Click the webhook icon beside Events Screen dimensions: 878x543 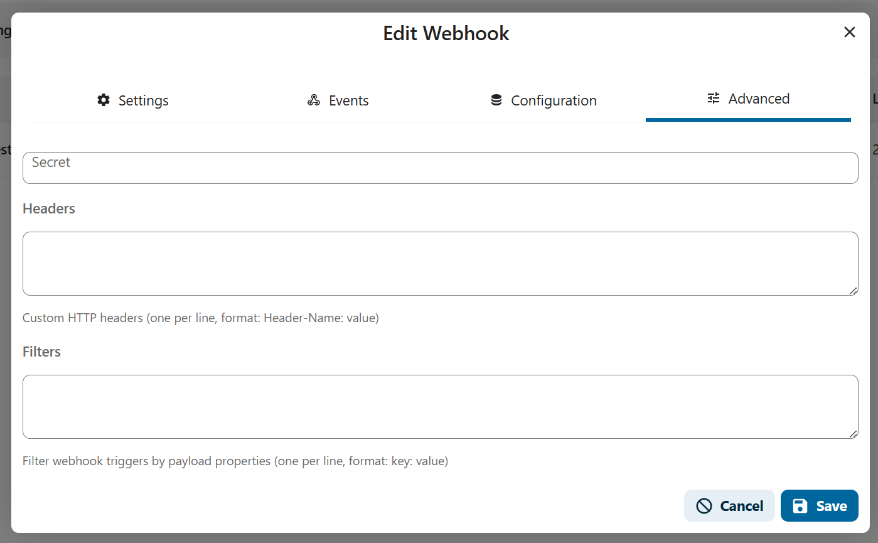[x=314, y=100]
